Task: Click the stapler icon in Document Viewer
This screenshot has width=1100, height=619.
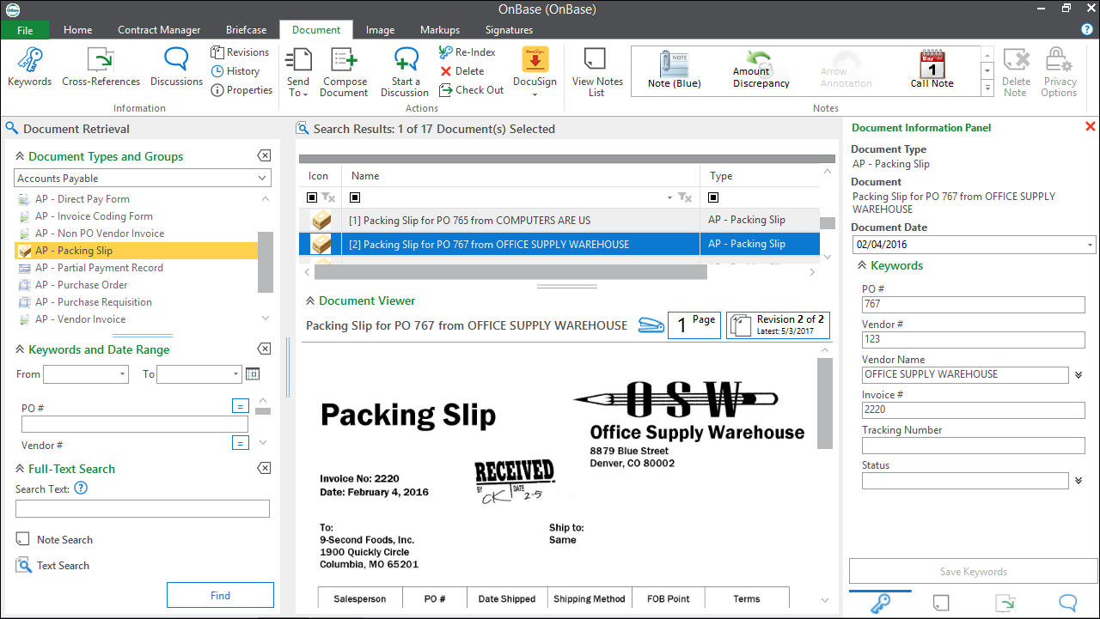Action: coord(651,325)
